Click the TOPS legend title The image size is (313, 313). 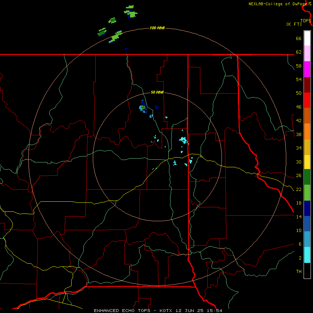point(306,21)
